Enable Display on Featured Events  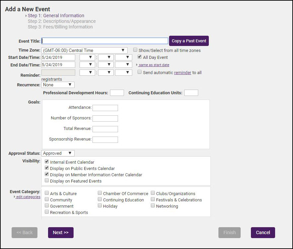click(47, 181)
